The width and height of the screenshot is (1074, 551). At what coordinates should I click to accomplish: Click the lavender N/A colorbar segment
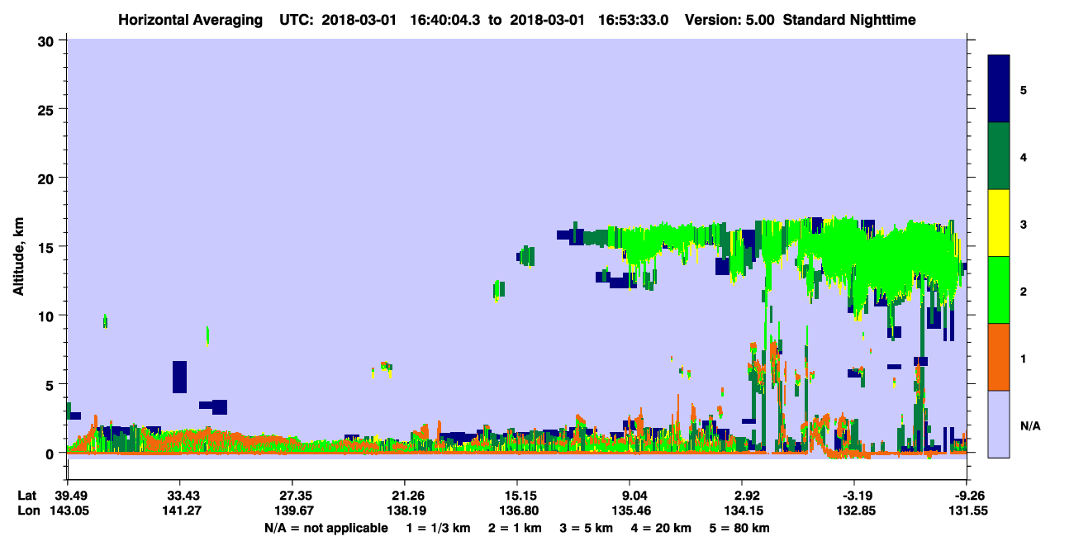tap(999, 424)
